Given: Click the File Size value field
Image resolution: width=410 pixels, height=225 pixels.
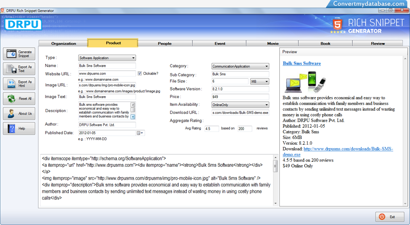Looking at the screenshot, I should (230, 81).
